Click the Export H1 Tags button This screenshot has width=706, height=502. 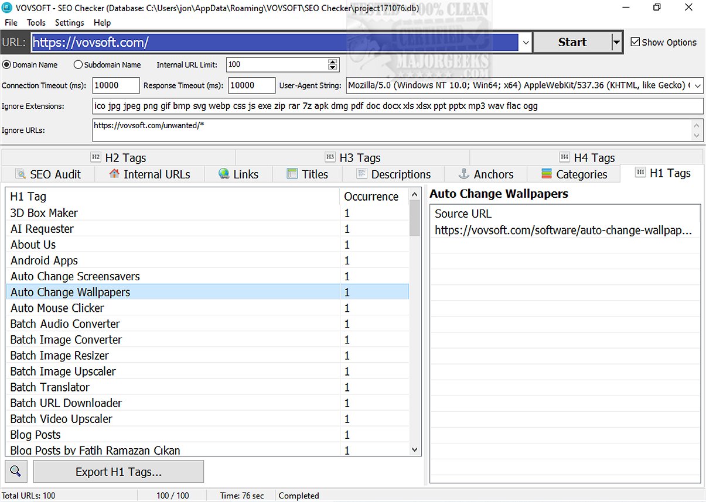(118, 472)
